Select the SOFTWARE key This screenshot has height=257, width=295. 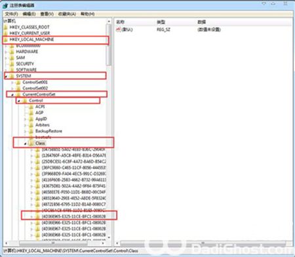click(26, 69)
